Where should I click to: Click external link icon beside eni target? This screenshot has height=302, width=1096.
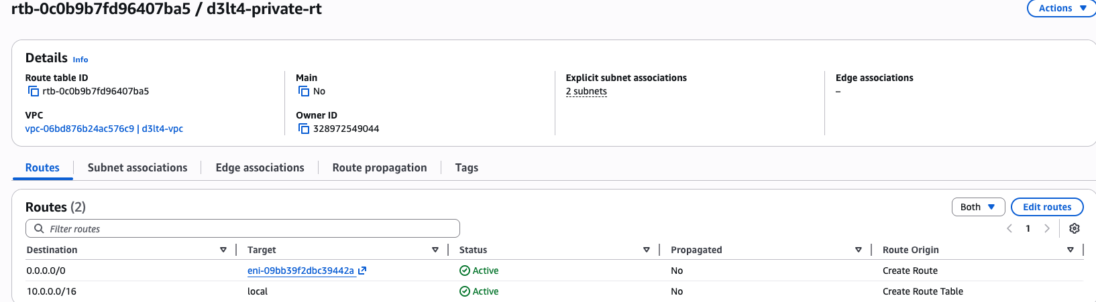(x=362, y=271)
